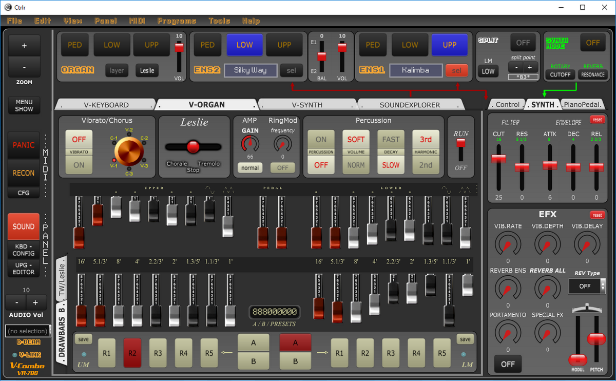
Task: Click the ROTARY CUTOFF button
Action: click(561, 74)
